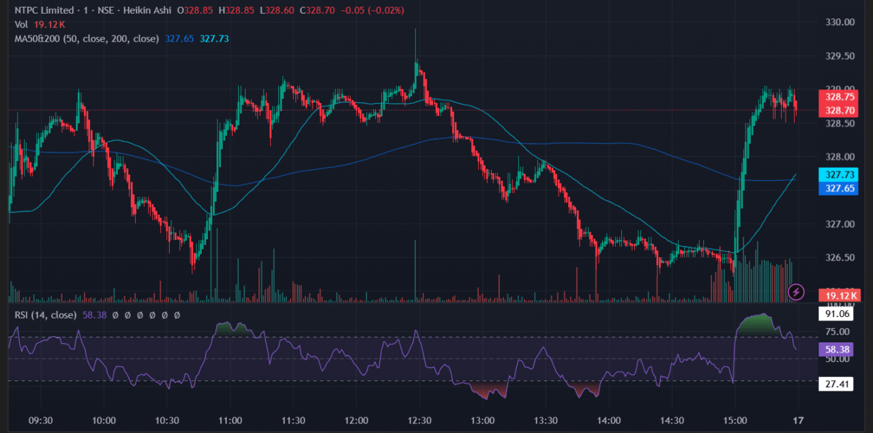This screenshot has width=873, height=433.
Task: Select the 12:30 timestamp on time axis
Action: tap(419, 421)
